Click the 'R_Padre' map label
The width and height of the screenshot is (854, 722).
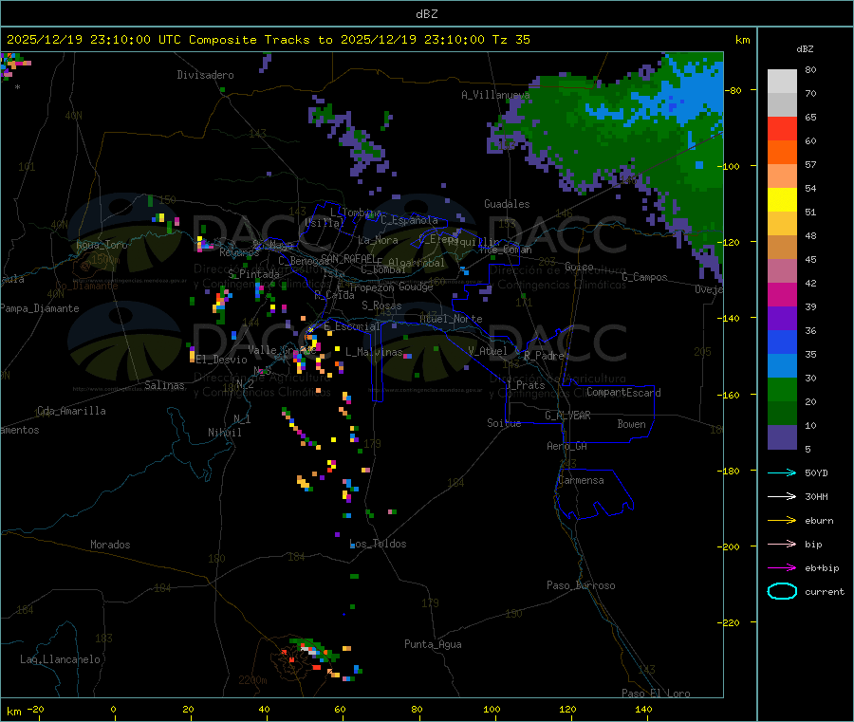coord(544,356)
